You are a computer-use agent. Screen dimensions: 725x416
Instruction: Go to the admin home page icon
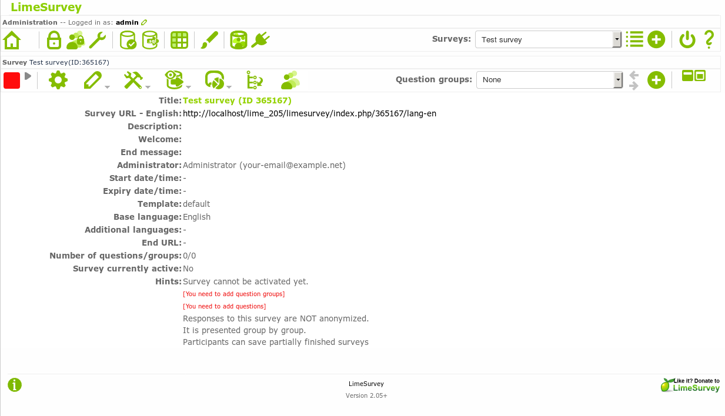coord(12,40)
